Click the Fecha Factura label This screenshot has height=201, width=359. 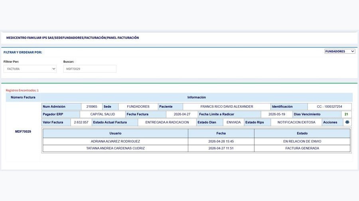point(137,114)
